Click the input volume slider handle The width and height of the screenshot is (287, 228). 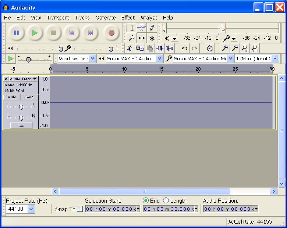[x=111, y=49]
